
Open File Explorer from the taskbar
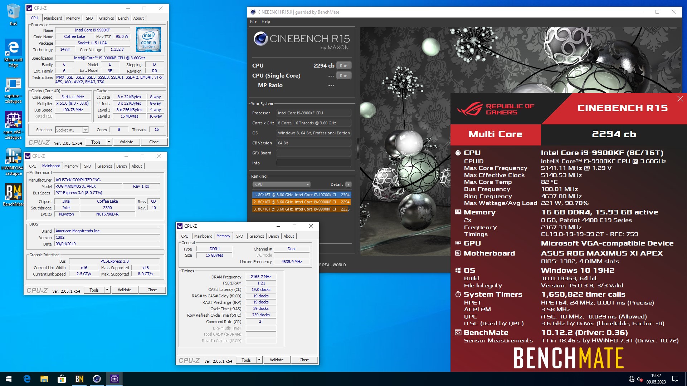[x=44, y=379]
